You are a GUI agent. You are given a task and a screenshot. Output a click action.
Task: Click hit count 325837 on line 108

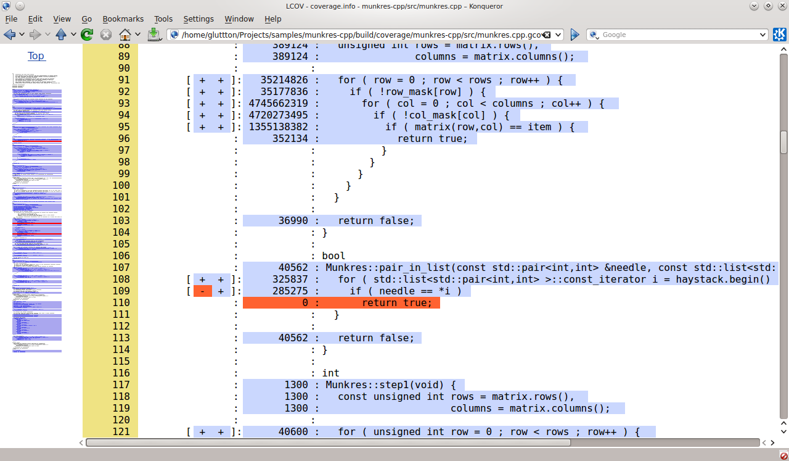pyautogui.click(x=290, y=279)
